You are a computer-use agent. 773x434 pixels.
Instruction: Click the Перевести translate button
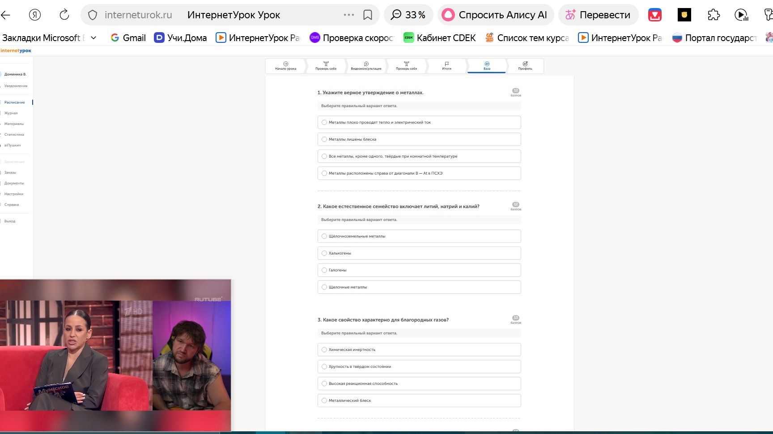(x=598, y=15)
